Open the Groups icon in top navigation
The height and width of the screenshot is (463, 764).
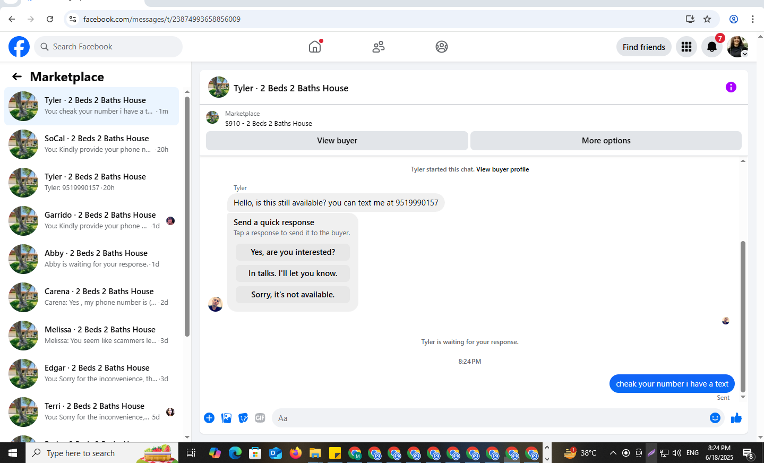click(x=442, y=47)
